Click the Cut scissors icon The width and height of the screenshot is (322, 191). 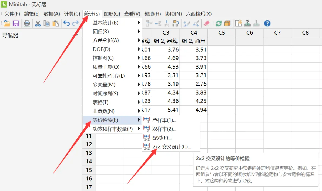click(x=38, y=24)
